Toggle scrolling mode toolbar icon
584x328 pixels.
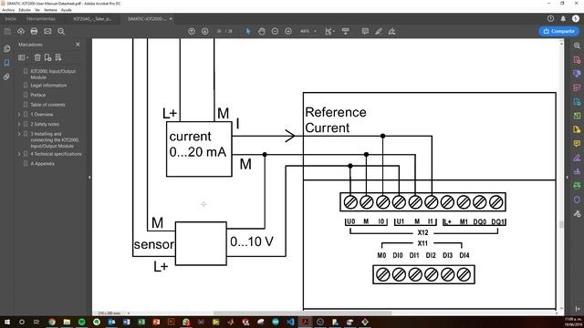346,32
